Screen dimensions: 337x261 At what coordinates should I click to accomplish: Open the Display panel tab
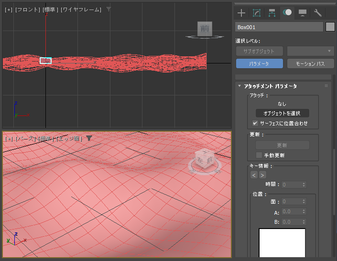(303, 13)
